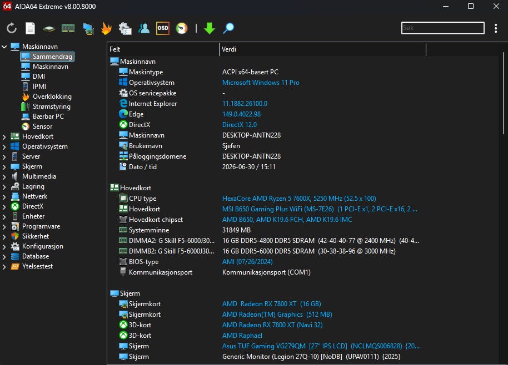Viewport: 508px width, 365px height.
Task: Click the vertical scrollbar thumb
Action: [503, 93]
